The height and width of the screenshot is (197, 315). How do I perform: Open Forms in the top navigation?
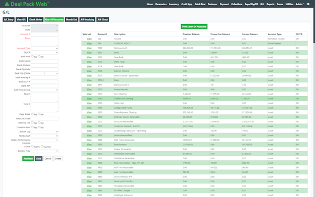point(280,4)
